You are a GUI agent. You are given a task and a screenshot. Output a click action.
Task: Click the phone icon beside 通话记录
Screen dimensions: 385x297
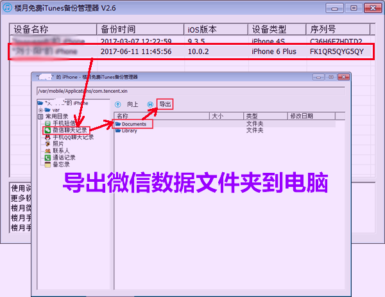(47, 157)
